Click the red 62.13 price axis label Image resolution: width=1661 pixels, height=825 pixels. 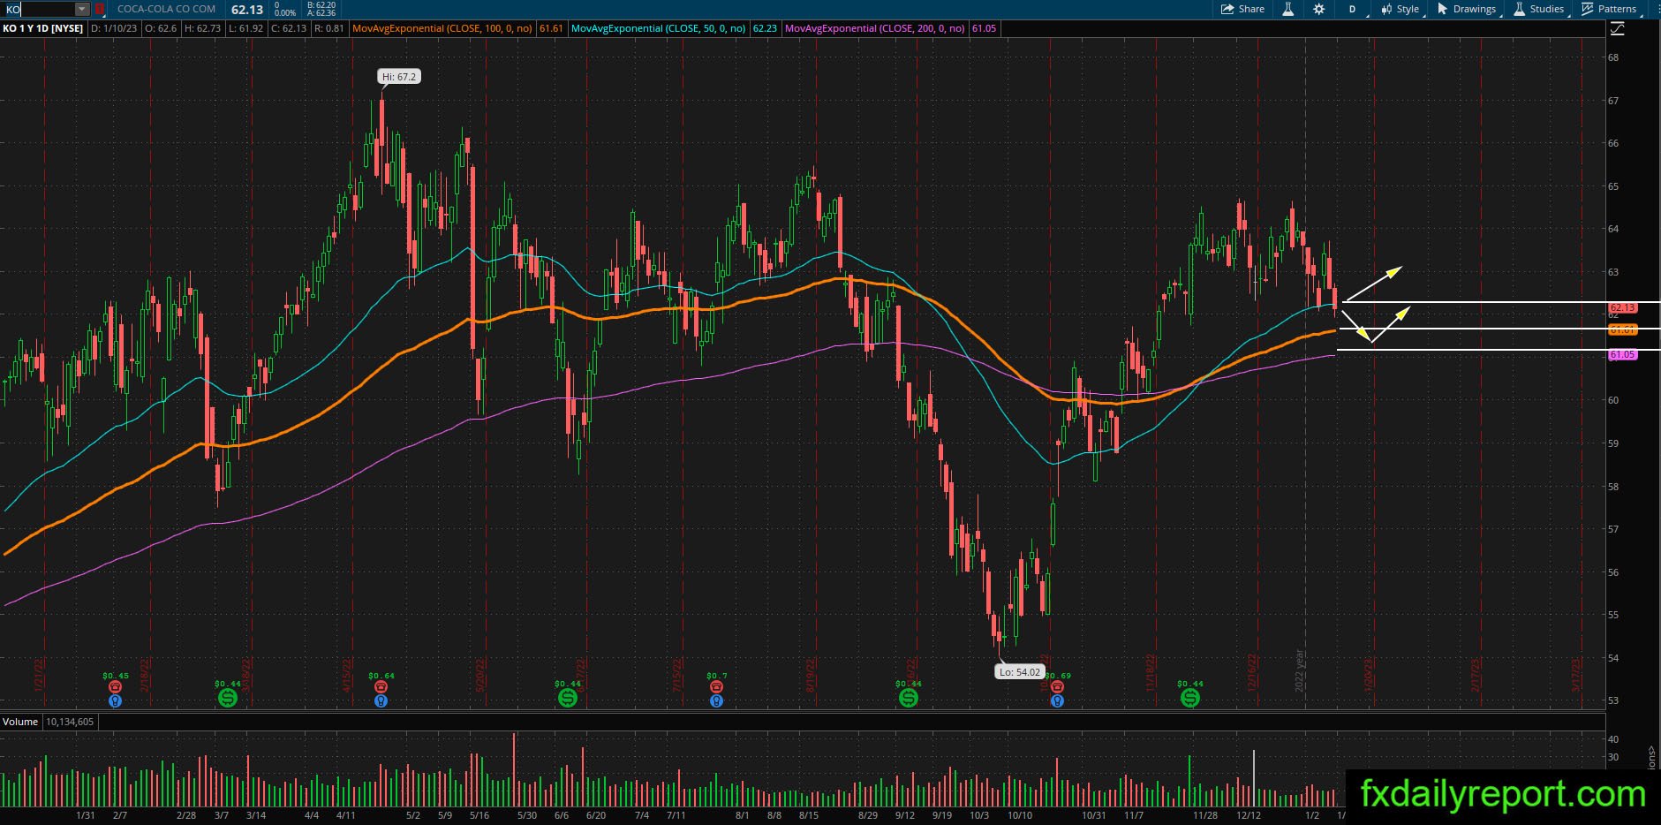1623,308
